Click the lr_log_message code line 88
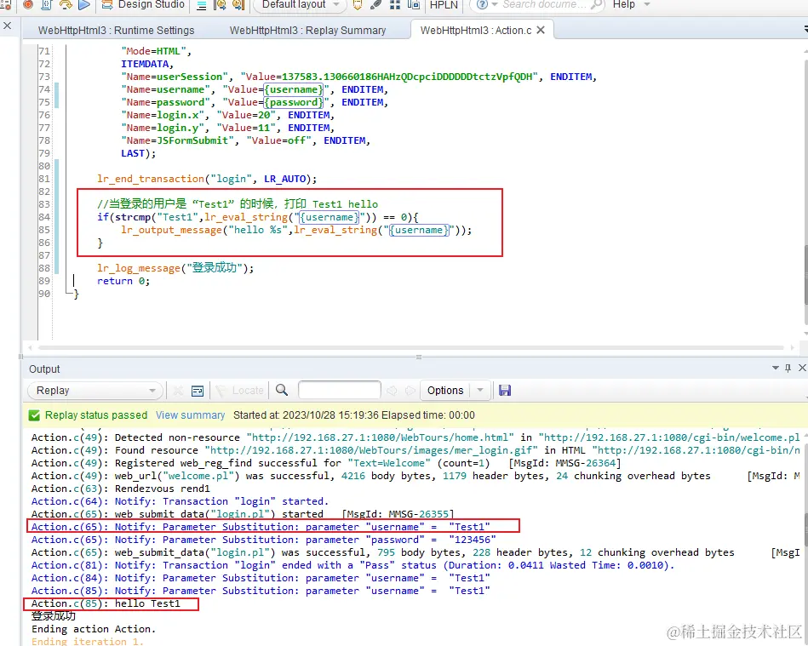808x646 pixels. pyautogui.click(x=175, y=268)
